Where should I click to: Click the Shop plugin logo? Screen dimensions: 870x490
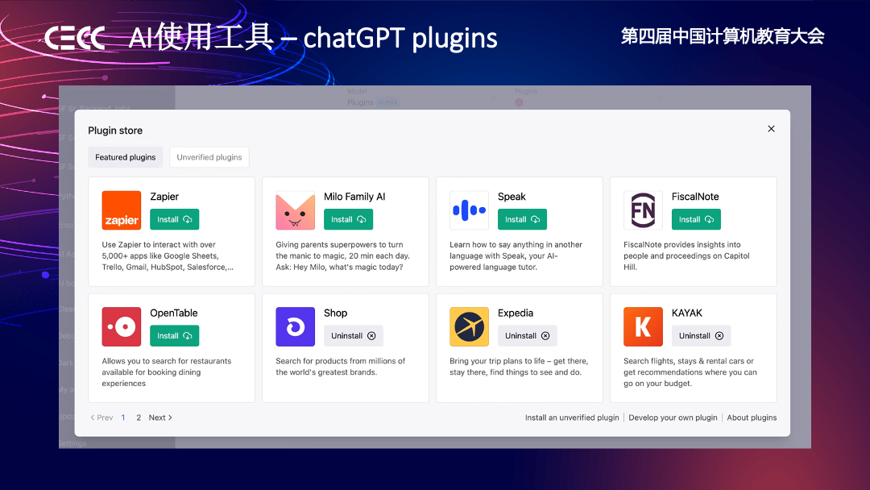295,327
